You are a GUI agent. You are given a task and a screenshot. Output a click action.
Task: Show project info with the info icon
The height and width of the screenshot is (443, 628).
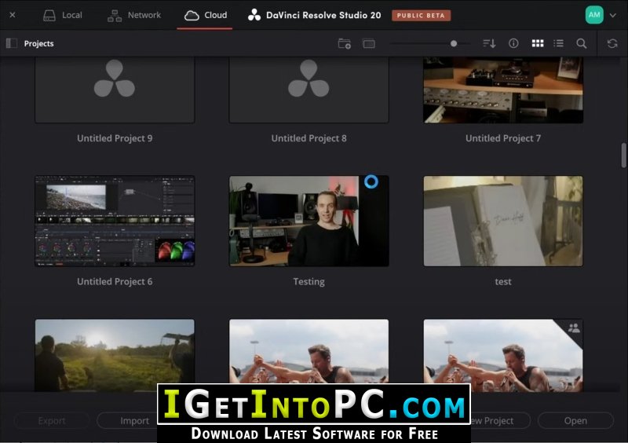513,43
